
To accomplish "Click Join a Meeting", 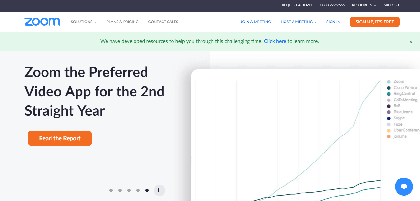I will pyautogui.click(x=256, y=22).
